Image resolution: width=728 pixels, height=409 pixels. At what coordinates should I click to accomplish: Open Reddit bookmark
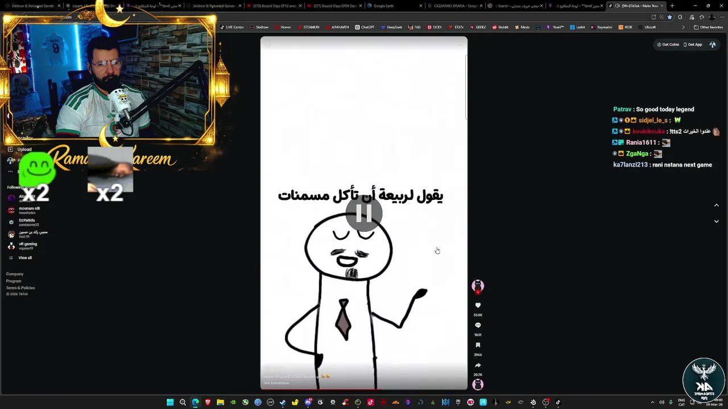pyautogui.click(x=500, y=27)
